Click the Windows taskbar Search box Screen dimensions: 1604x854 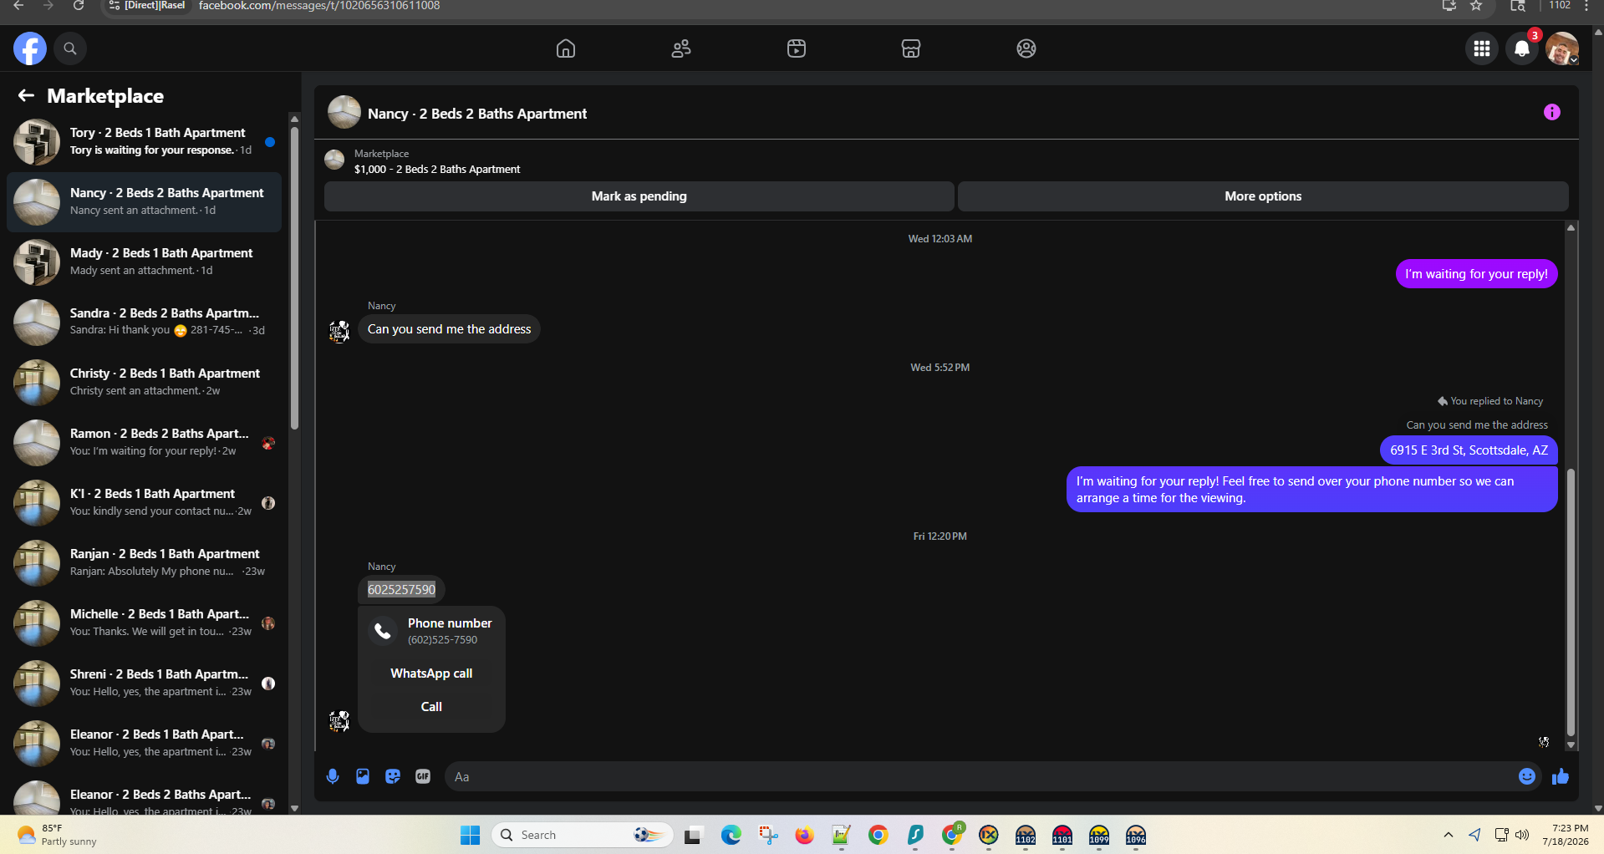(583, 835)
